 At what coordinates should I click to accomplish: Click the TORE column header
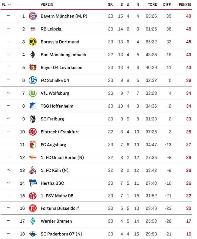point(152,5)
